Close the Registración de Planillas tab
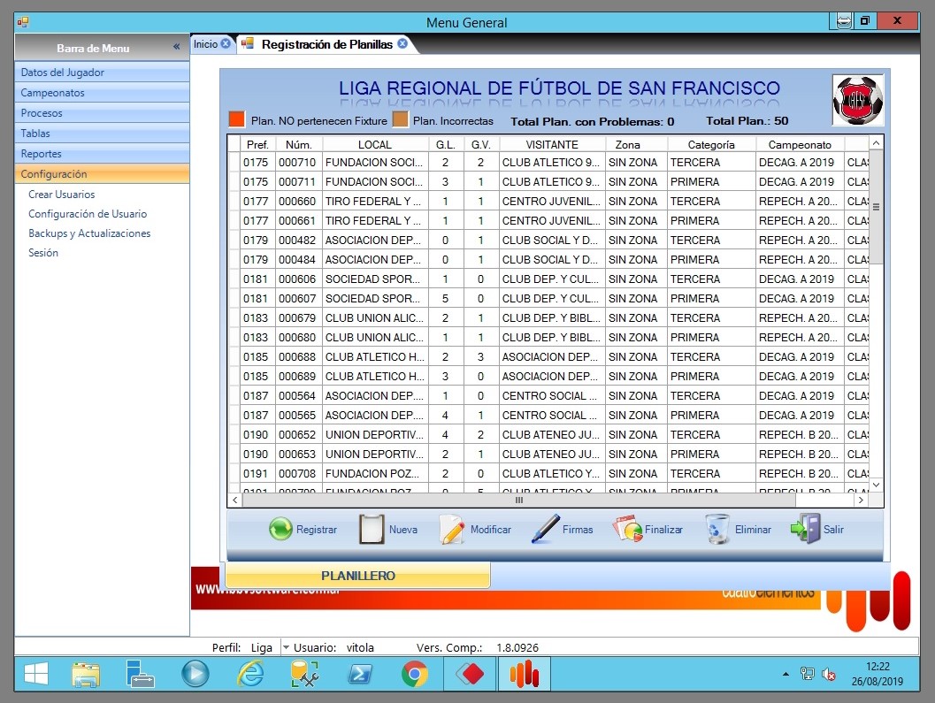 tap(402, 43)
